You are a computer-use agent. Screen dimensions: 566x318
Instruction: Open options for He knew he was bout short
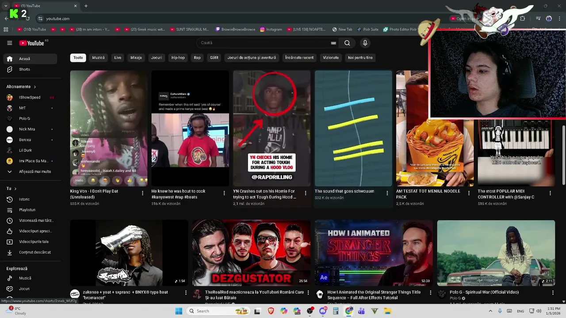click(x=224, y=193)
